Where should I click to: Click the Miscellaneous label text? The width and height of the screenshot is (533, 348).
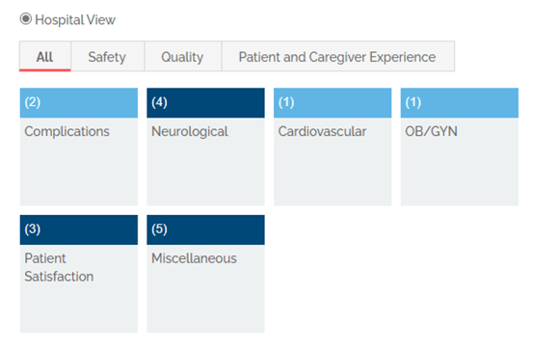coord(194,258)
